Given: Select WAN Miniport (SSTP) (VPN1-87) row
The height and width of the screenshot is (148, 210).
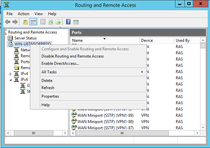Looking at the screenshot, I should (135, 128).
